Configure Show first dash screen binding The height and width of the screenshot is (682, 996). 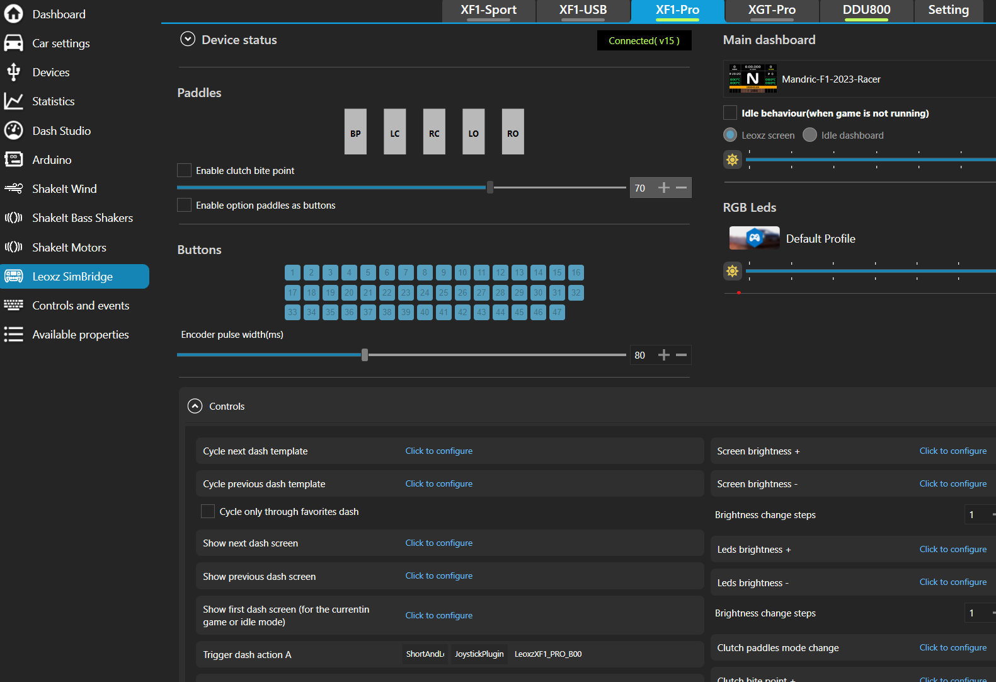coord(439,615)
